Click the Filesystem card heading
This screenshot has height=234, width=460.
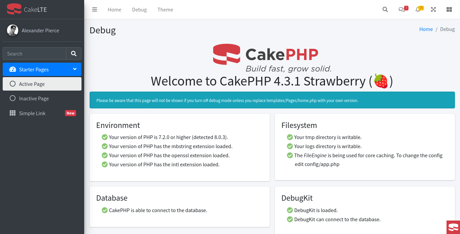[299, 125]
